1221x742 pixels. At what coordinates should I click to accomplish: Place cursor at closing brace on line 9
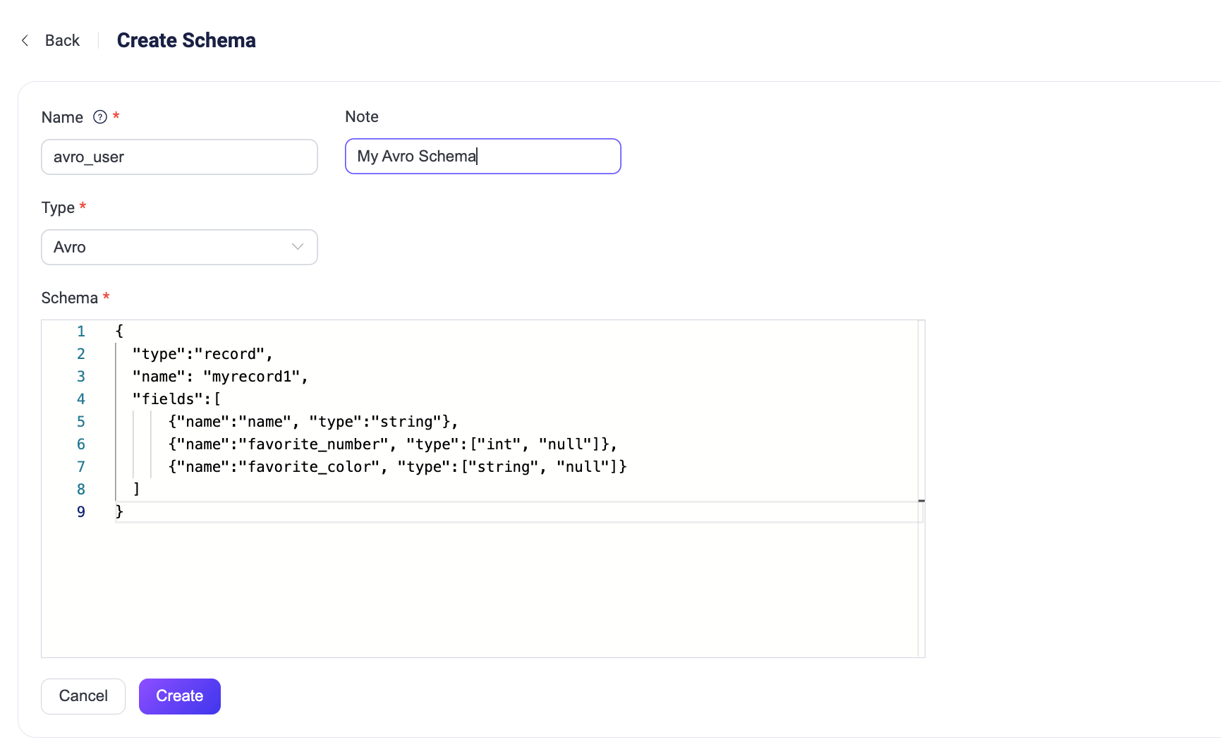[119, 512]
